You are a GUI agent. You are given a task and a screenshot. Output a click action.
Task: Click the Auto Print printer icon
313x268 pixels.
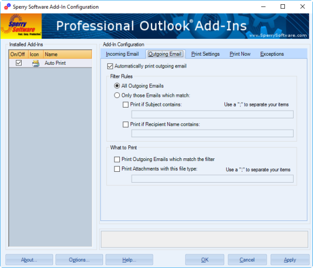[36, 63]
